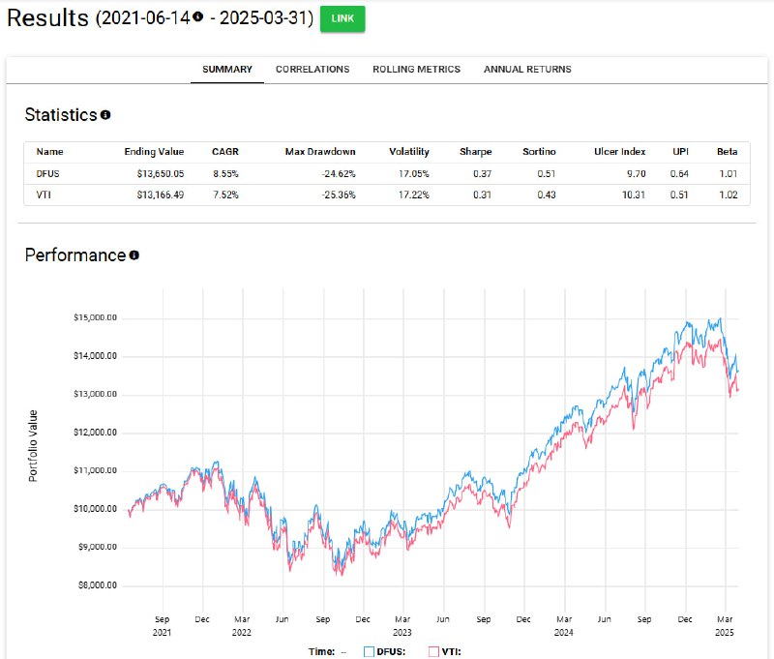Click VTI volatility 17.22%

click(x=414, y=195)
